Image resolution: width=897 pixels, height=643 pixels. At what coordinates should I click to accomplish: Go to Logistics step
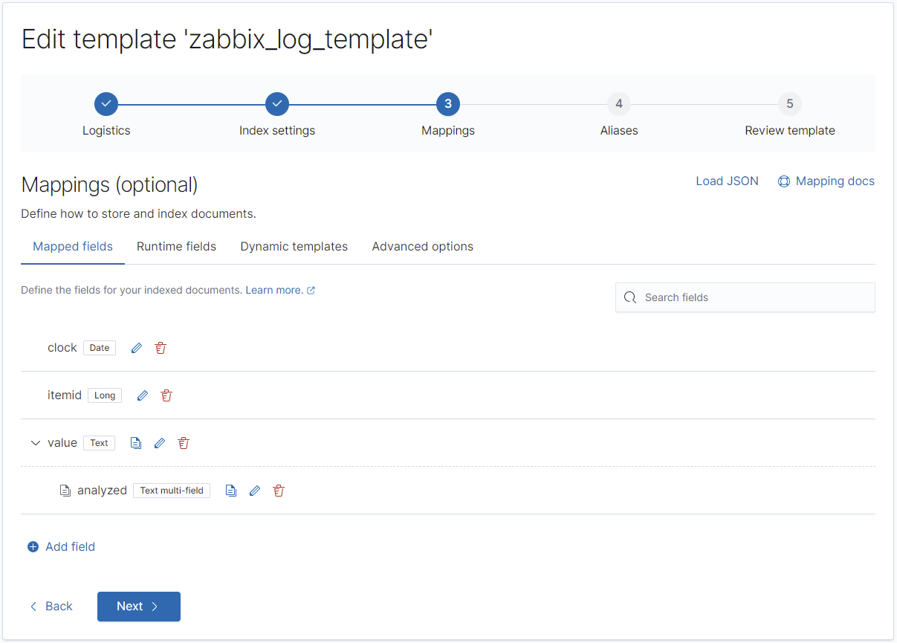click(x=106, y=104)
